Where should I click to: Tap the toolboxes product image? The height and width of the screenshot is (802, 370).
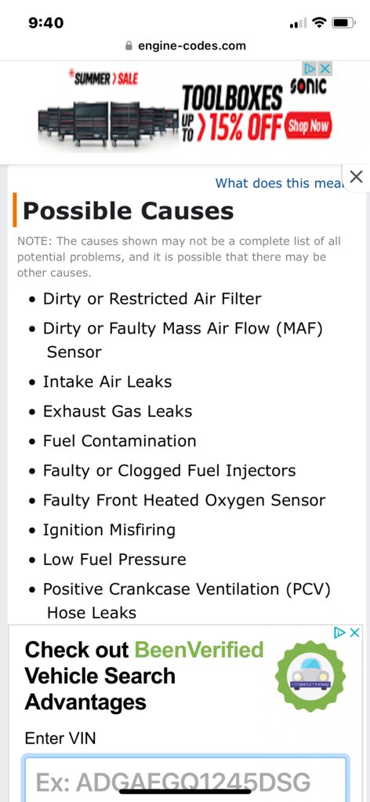click(x=109, y=124)
